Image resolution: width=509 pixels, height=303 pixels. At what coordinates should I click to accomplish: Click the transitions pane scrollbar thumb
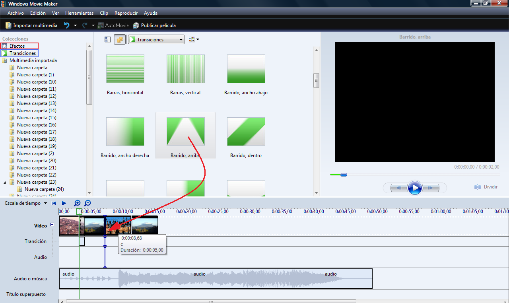pos(317,80)
